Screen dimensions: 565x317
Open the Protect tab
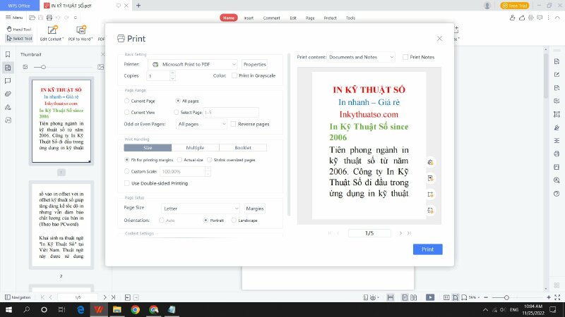[330, 18]
